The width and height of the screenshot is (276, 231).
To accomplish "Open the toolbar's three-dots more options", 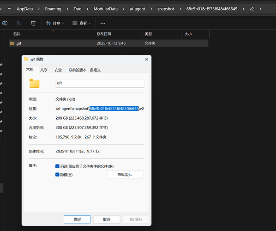I will (x=103, y=23).
